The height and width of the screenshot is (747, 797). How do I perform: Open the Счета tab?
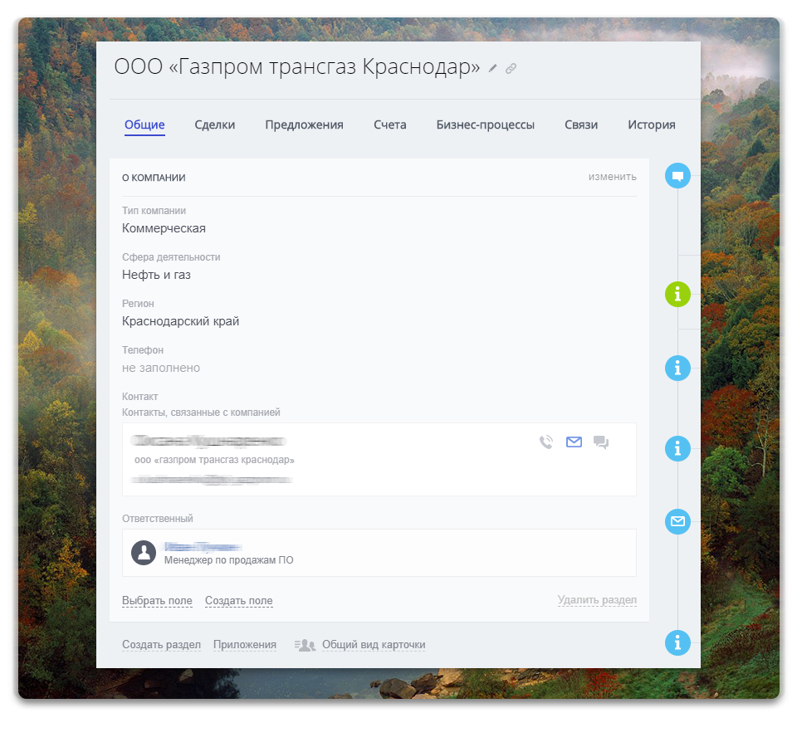click(x=390, y=124)
